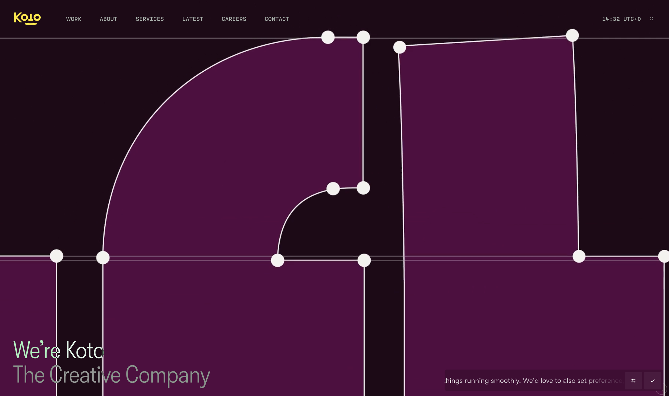The width and height of the screenshot is (669, 396).
Task: Open the WORK nav item
Action: 74,19
